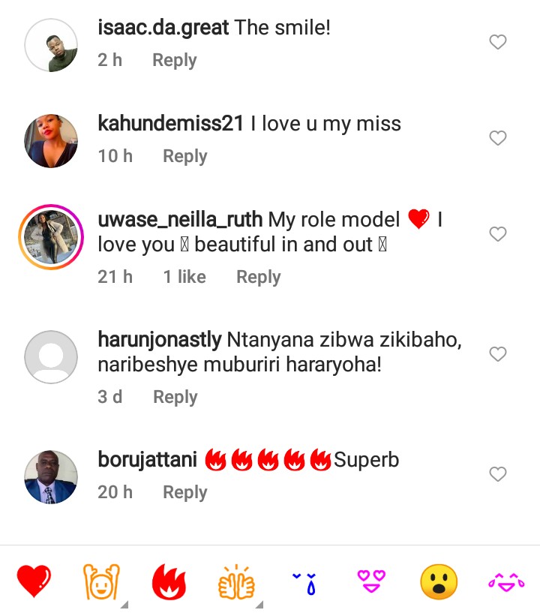Insert the red heart emoji
Image resolution: width=540 pixels, height=616 pixels.
[x=34, y=581]
